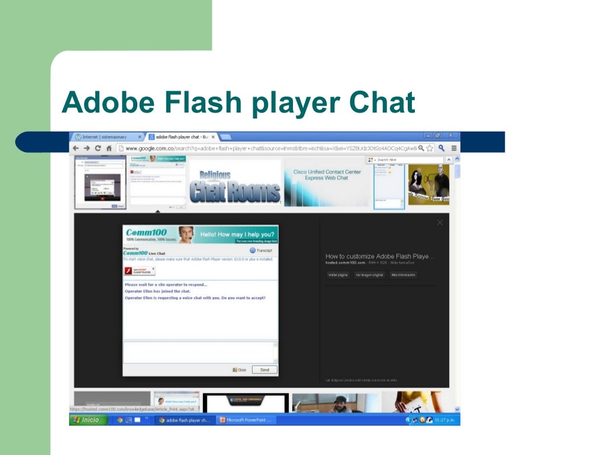Click the address bar zoom magnifier icon
The image size is (606, 455).
(x=421, y=148)
